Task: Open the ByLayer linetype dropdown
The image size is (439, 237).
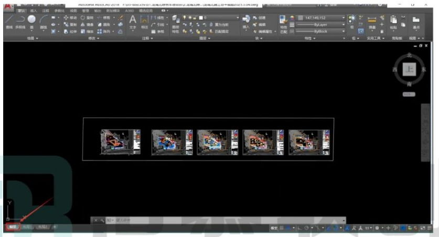Action: tap(320, 25)
